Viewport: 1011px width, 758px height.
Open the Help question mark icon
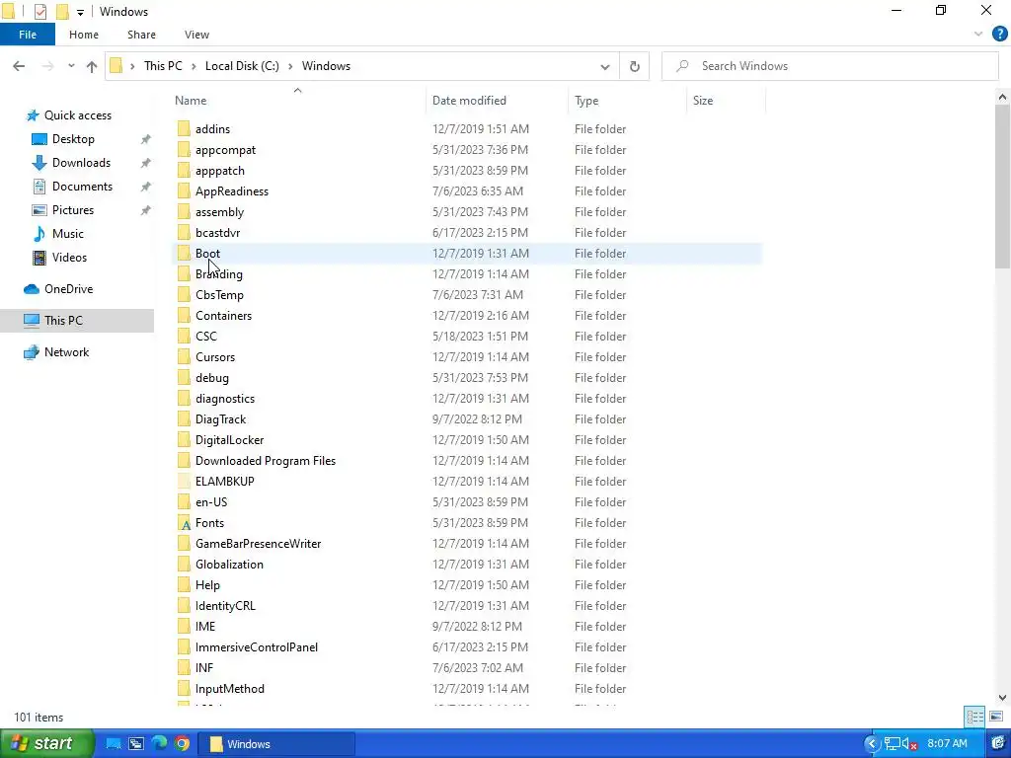pos(999,35)
